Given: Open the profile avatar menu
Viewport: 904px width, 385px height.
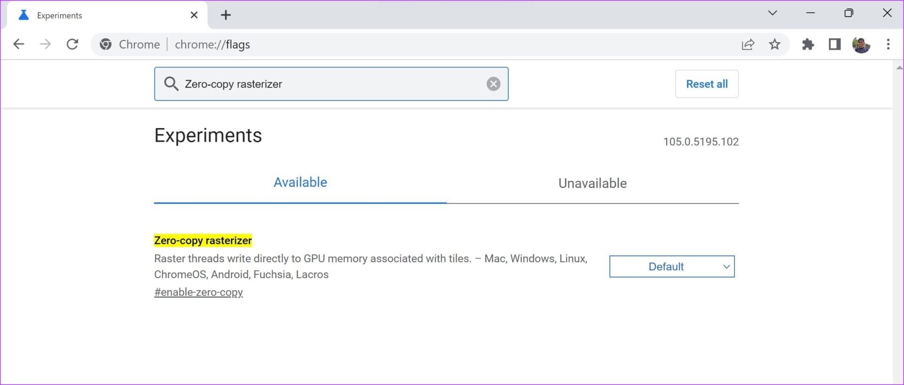Looking at the screenshot, I should coord(861,45).
